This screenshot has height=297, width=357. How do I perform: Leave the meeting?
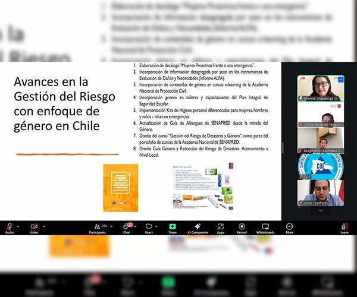345,228
